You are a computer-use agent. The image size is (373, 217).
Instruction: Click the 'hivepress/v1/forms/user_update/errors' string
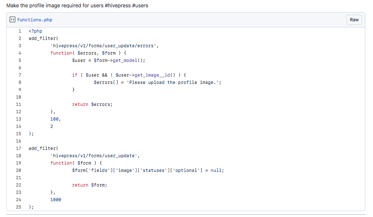pos(103,46)
